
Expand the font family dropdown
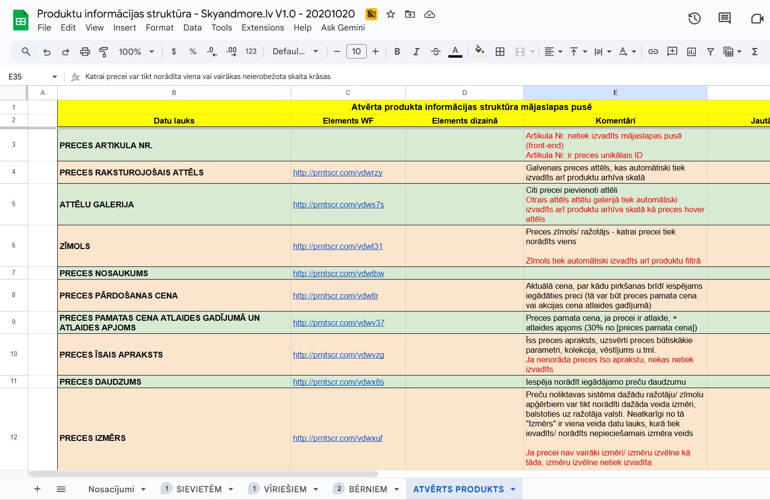coord(295,52)
